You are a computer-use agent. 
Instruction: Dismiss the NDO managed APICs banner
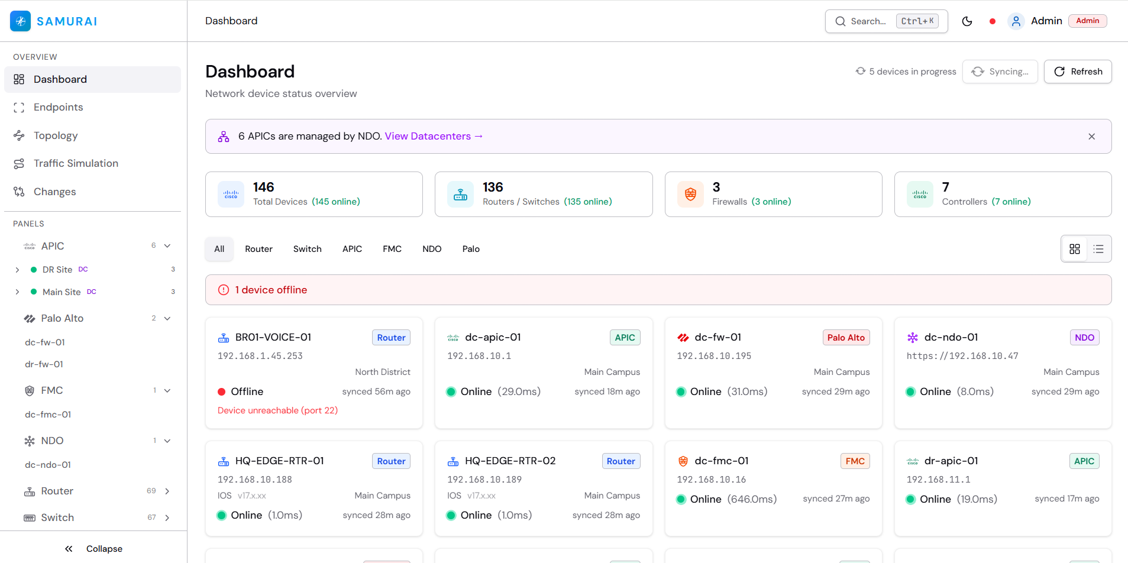[x=1091, y=137]
